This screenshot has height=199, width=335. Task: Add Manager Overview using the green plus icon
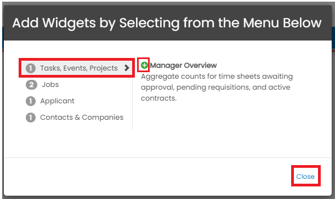144,65
